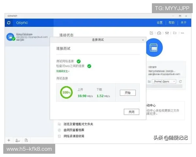Refresh the paired folder list icon
The width and height of the screenshot is (196, 157).
tap(180, 81)
